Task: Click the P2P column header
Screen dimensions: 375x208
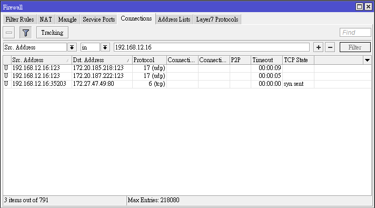Action: click(240, 60)
